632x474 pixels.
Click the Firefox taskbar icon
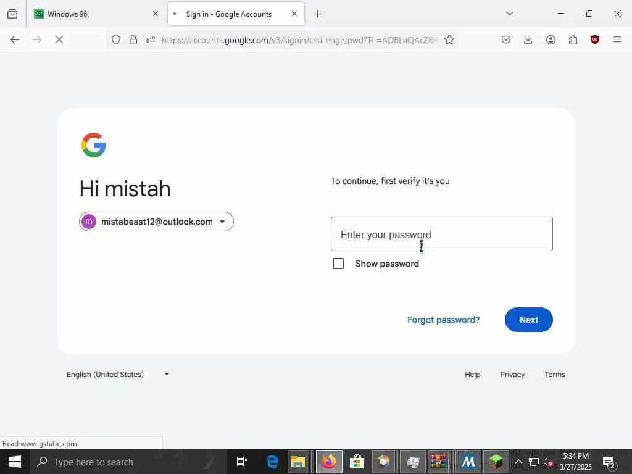tap(329, 462)
